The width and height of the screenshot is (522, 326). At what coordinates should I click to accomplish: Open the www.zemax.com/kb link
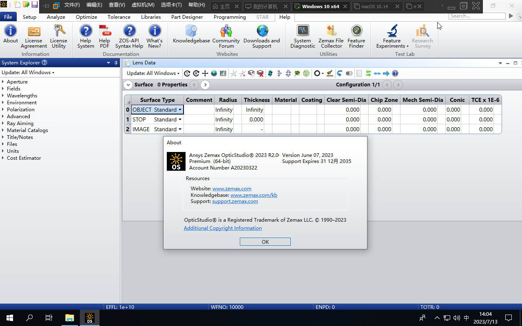pyautogui.click(x=254, y=195)
